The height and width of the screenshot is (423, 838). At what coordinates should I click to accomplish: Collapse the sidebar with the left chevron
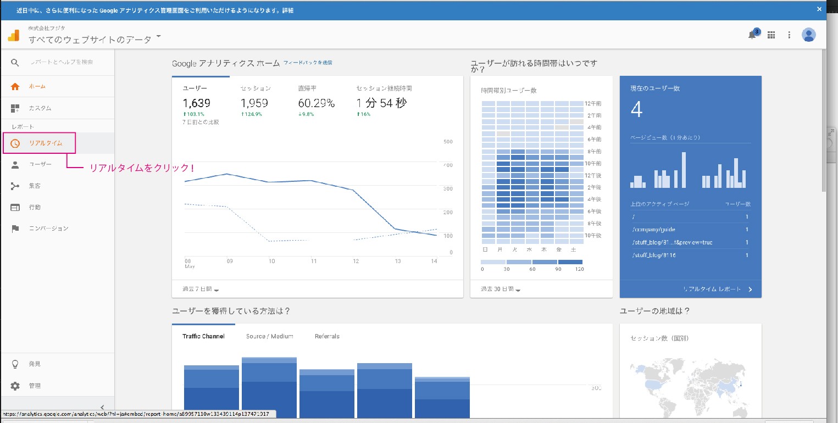tap(103, 407)
